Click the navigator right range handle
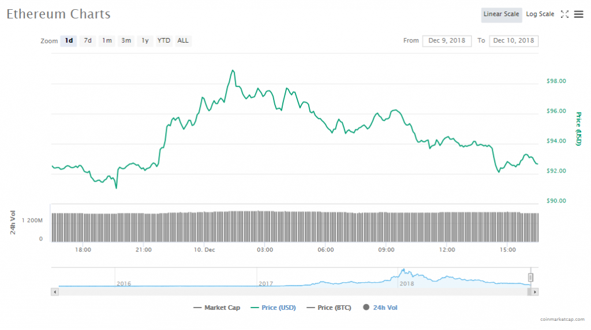Screen dimensions: 591x330 pos(530,277)
